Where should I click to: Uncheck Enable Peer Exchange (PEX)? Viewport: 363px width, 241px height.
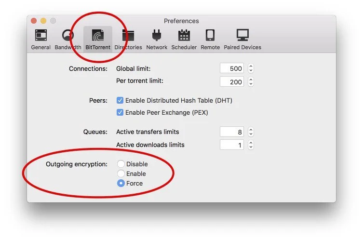(121, 112)
